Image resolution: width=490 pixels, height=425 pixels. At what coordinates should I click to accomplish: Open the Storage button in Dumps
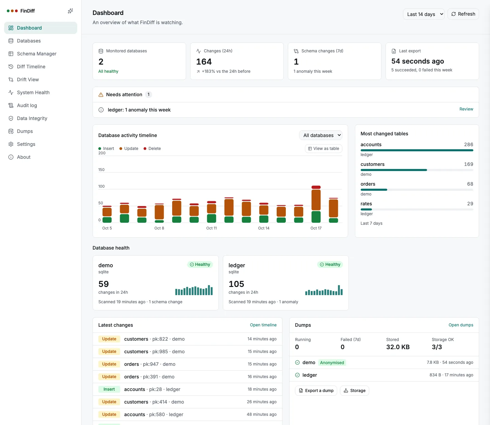[355, 391]
